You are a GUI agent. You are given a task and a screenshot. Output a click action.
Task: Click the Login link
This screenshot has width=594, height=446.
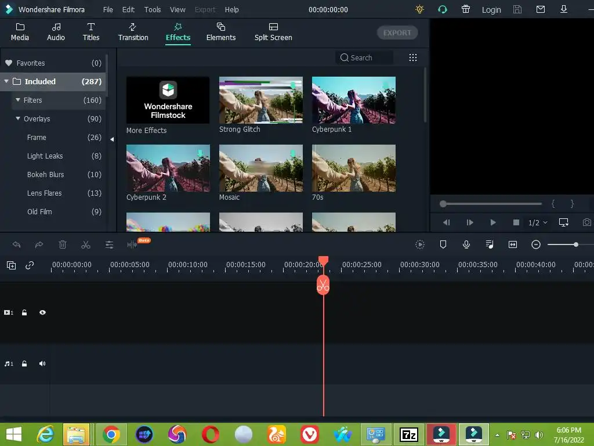pos(491,10)
